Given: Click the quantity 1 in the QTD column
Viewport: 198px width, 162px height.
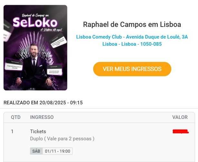Looking at the screenshot, I should click(x=12, y=132).
